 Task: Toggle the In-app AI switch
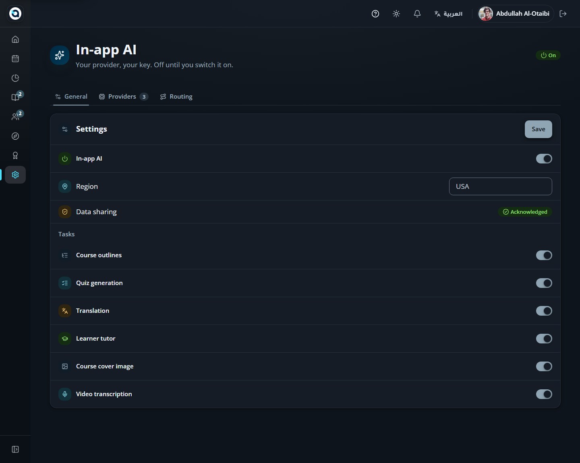point(544,159)
